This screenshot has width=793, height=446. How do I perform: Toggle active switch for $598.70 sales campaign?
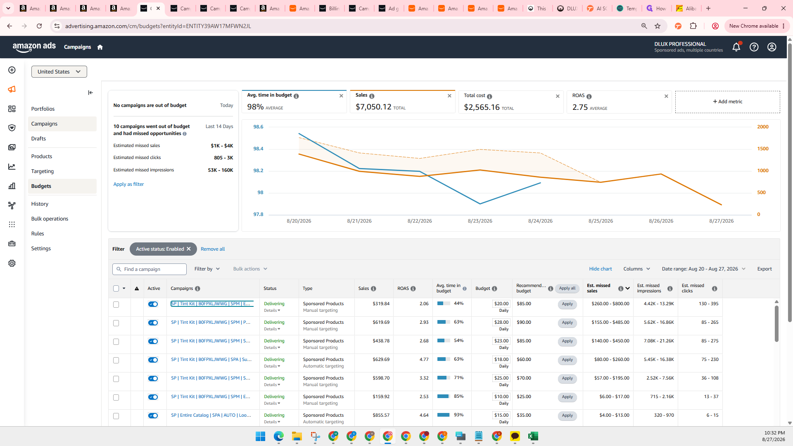[153, 379]
